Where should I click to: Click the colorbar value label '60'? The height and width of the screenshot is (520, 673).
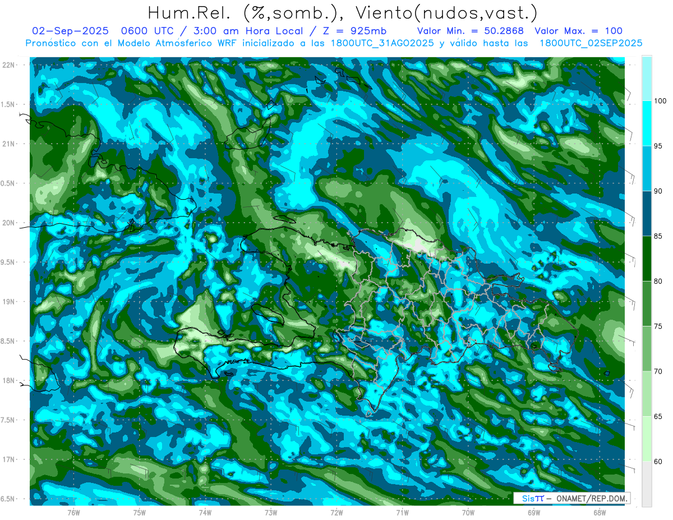(659, 462)
